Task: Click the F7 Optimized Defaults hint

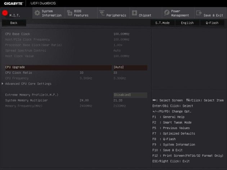Action: (x=174, y=134)
